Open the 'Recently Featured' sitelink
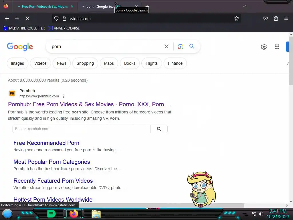Viewport: 293px width, 220px height. (x=53, y=181)
